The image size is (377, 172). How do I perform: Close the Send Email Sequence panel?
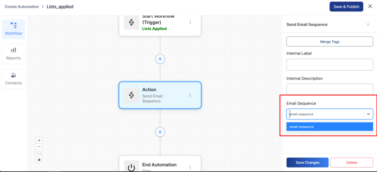point(368,25)
